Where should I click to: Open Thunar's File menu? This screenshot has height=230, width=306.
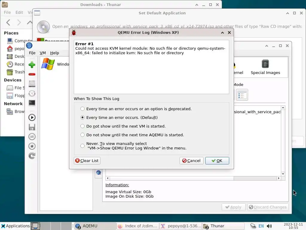[7, 12]
